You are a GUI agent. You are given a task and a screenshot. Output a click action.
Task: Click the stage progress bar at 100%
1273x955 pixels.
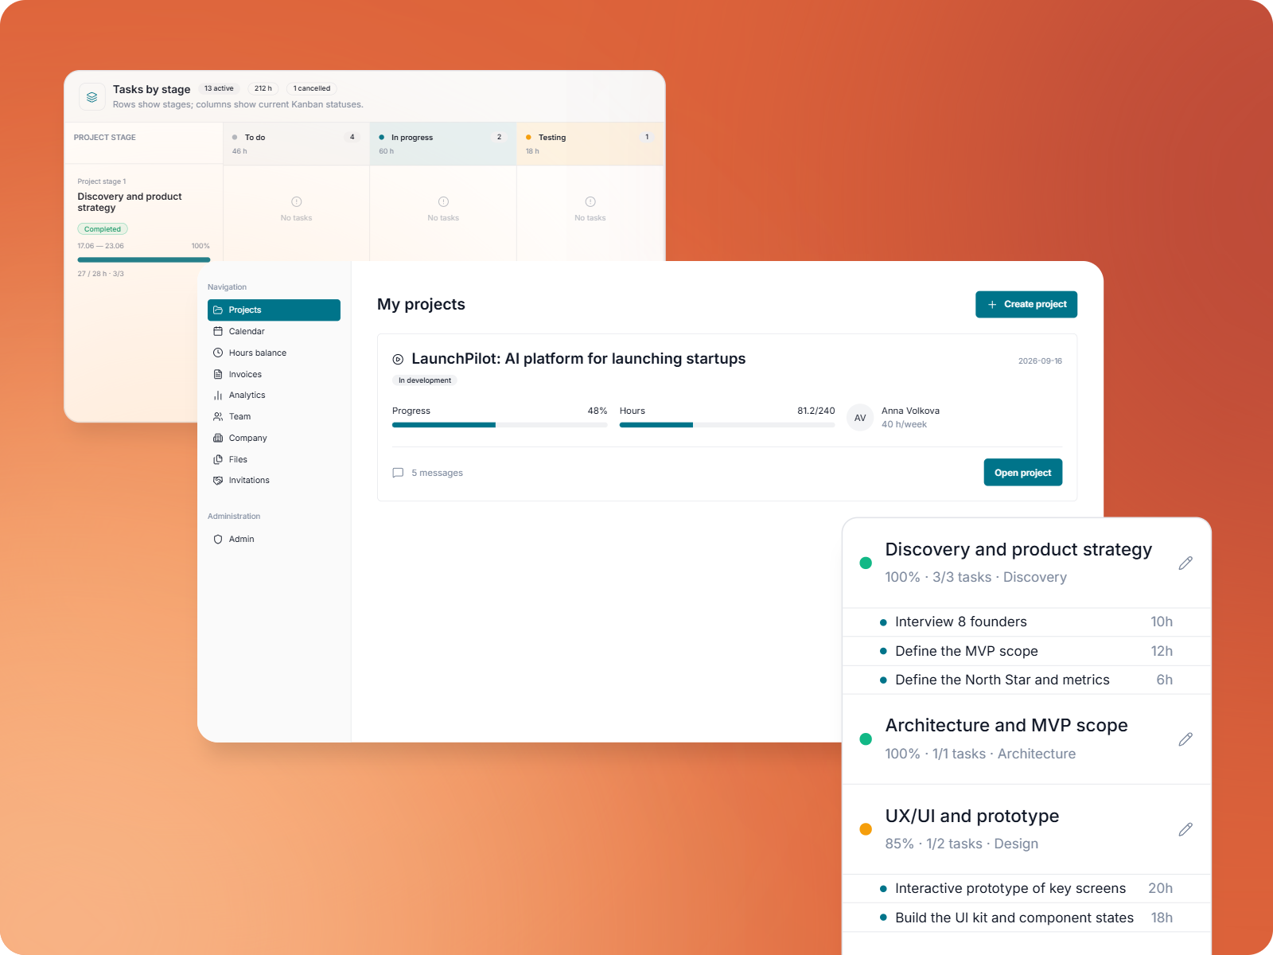144,259
